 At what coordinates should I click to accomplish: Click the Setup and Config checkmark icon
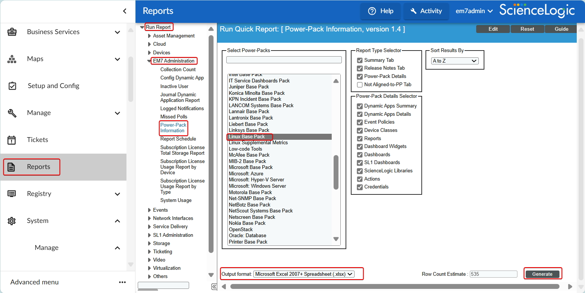(x=12, y=85)
